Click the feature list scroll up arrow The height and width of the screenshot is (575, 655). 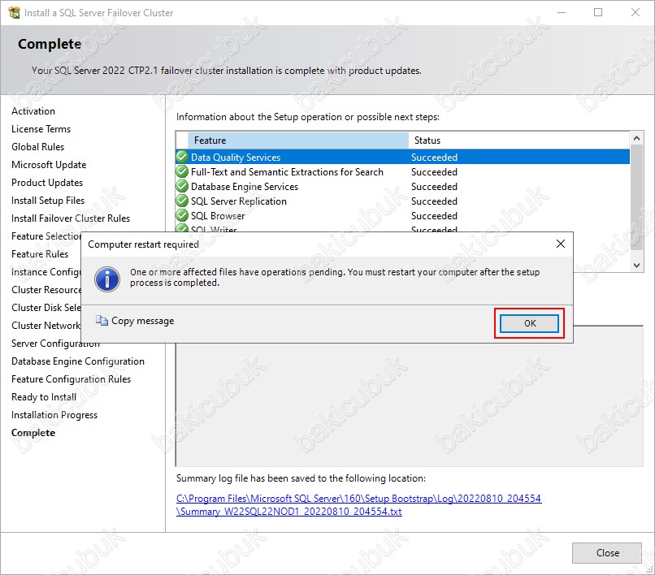(x=636, y=138)
